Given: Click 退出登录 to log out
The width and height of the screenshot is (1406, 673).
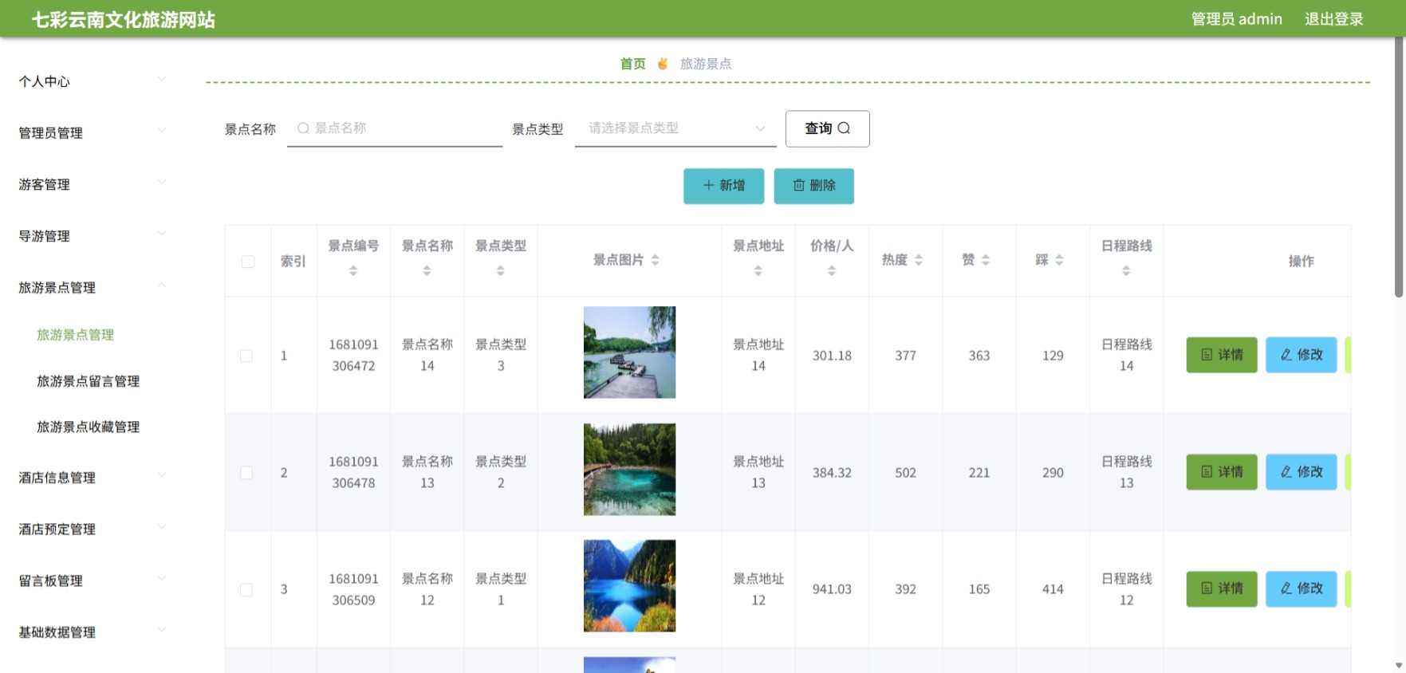Looking at the screenshot, I should click(x=1334, y=19).
